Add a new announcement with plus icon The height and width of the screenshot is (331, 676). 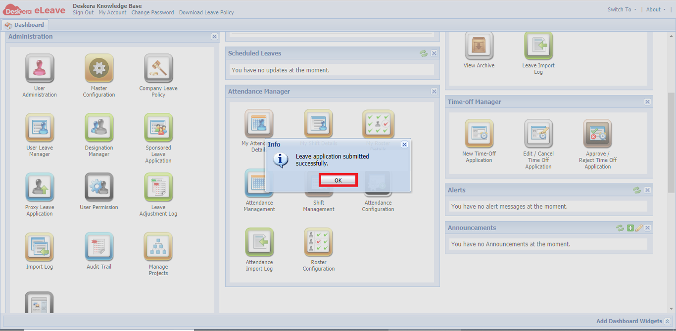630,228
